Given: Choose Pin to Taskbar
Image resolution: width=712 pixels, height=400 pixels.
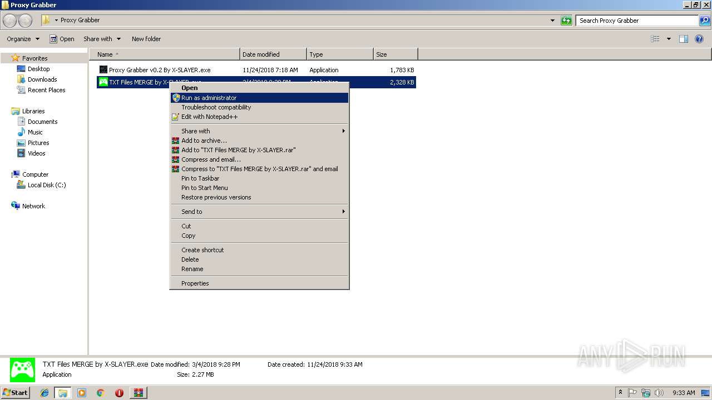Looking at the screenshot, I should [x=259, y=178].
